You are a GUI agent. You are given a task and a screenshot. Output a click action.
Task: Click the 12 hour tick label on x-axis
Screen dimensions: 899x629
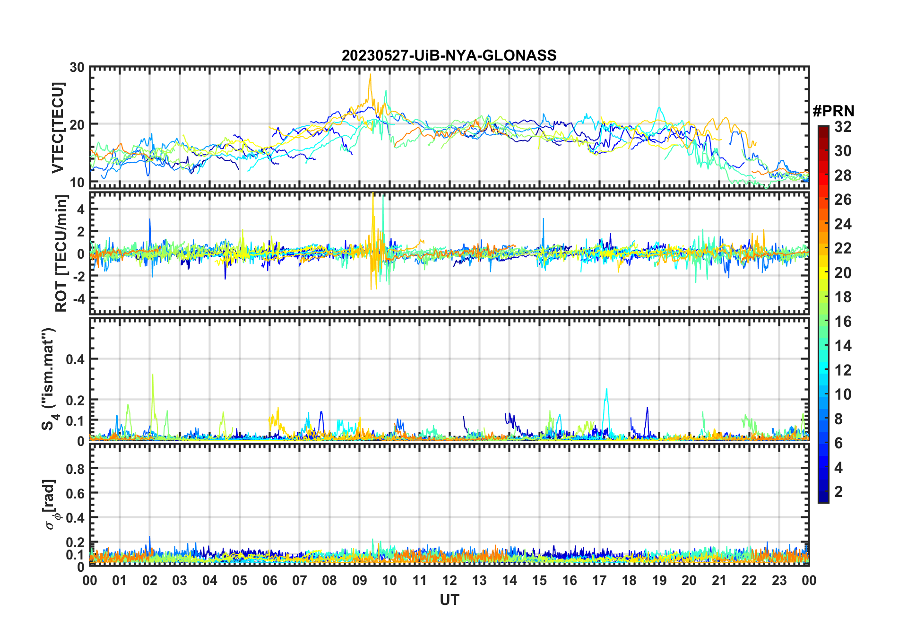tap(449, 580)
